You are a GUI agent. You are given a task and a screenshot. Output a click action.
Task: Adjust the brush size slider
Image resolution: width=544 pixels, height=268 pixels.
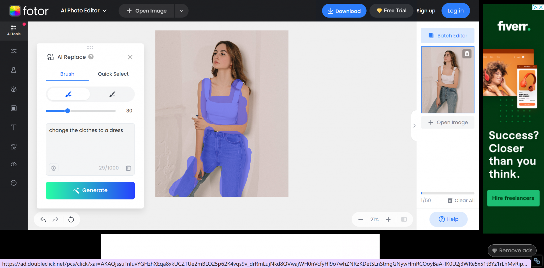[68, 111]
